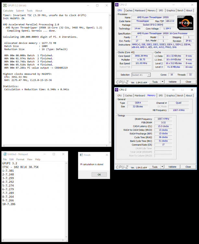Click Validate in bottom CPU-Z window

point(172,167)
